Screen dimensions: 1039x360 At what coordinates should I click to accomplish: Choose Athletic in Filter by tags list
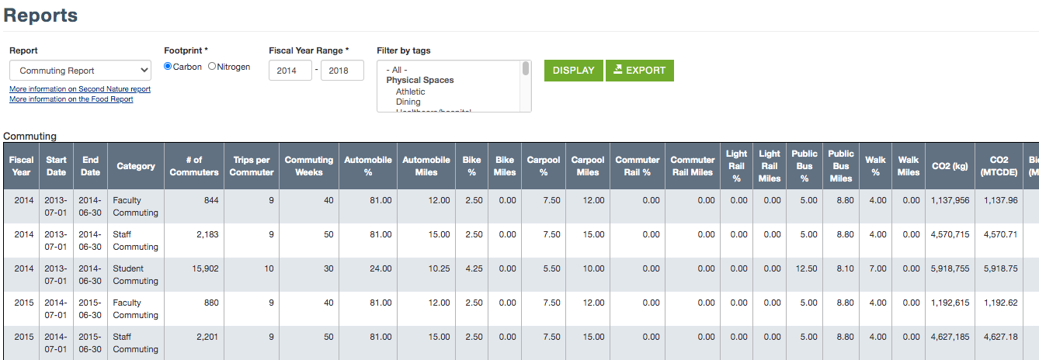click(410, 92)
